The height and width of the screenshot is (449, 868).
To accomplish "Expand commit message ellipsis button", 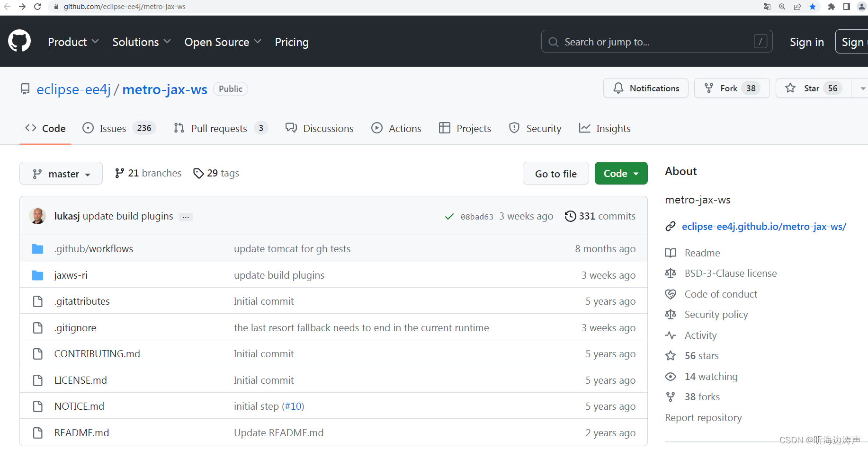I will pyautogui.click(x=186, y=217).
